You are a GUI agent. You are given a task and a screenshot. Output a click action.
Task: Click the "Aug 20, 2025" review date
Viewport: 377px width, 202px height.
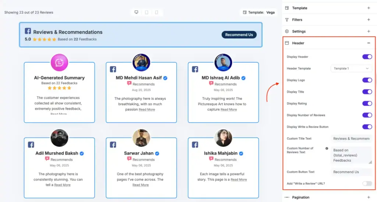point(141,90)
